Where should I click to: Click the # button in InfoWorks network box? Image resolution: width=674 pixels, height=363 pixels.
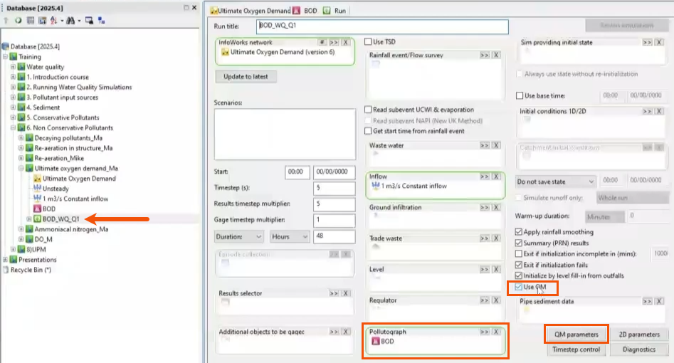tap(322, 42)
